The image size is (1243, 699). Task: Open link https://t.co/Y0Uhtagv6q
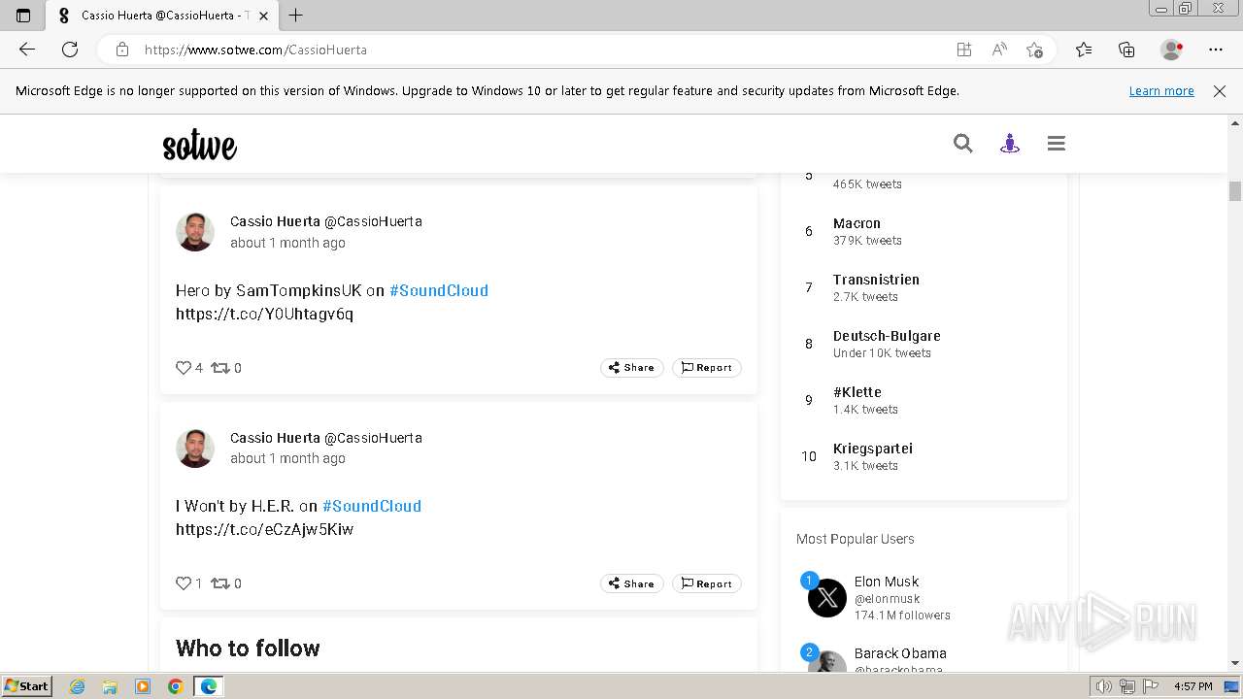(x=264, y=314)
